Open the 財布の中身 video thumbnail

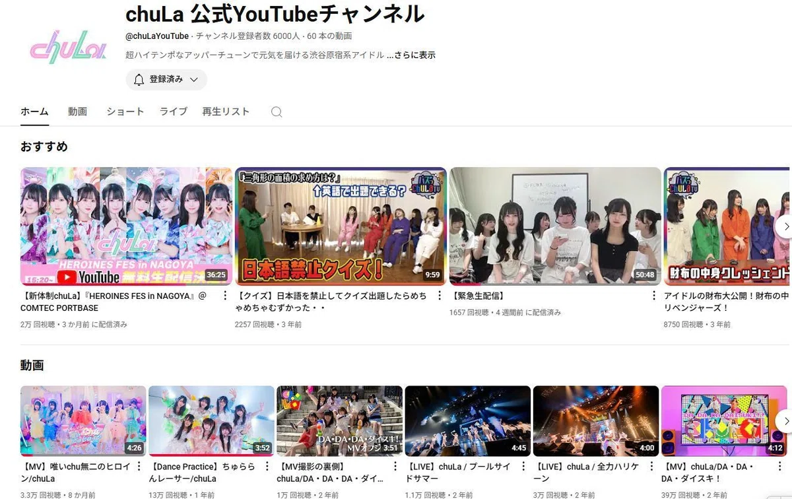pyautogui.click(x=728, y=226)
